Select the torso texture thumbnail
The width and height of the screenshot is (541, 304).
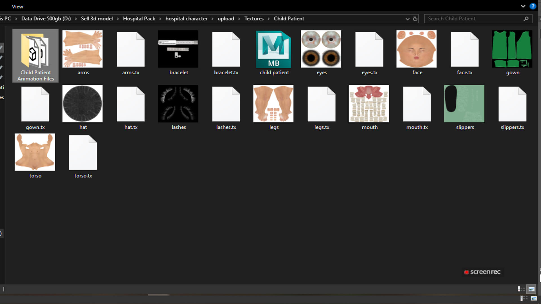[x=35, y=152]
